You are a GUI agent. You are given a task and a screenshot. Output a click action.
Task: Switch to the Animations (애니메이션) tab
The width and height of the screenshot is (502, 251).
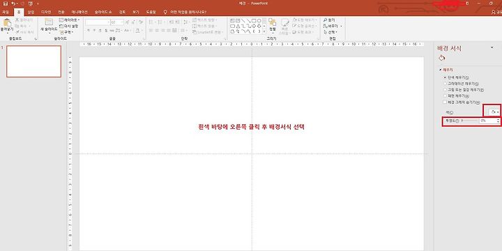(79, 12)
